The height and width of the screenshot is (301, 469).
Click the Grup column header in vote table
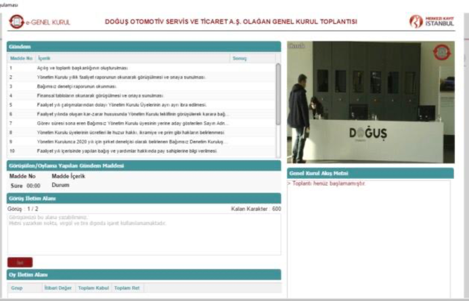pyautogui.click(x=17, y=288)
